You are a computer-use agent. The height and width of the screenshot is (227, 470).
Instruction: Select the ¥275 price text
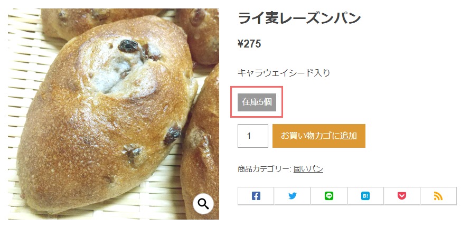249,44
